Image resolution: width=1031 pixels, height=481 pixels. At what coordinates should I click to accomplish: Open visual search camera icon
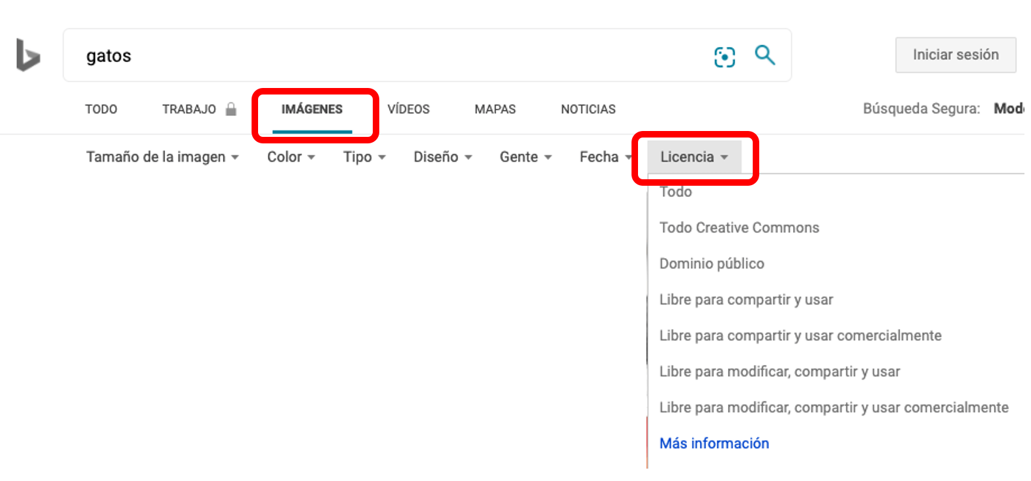click(x=724, y=57)
